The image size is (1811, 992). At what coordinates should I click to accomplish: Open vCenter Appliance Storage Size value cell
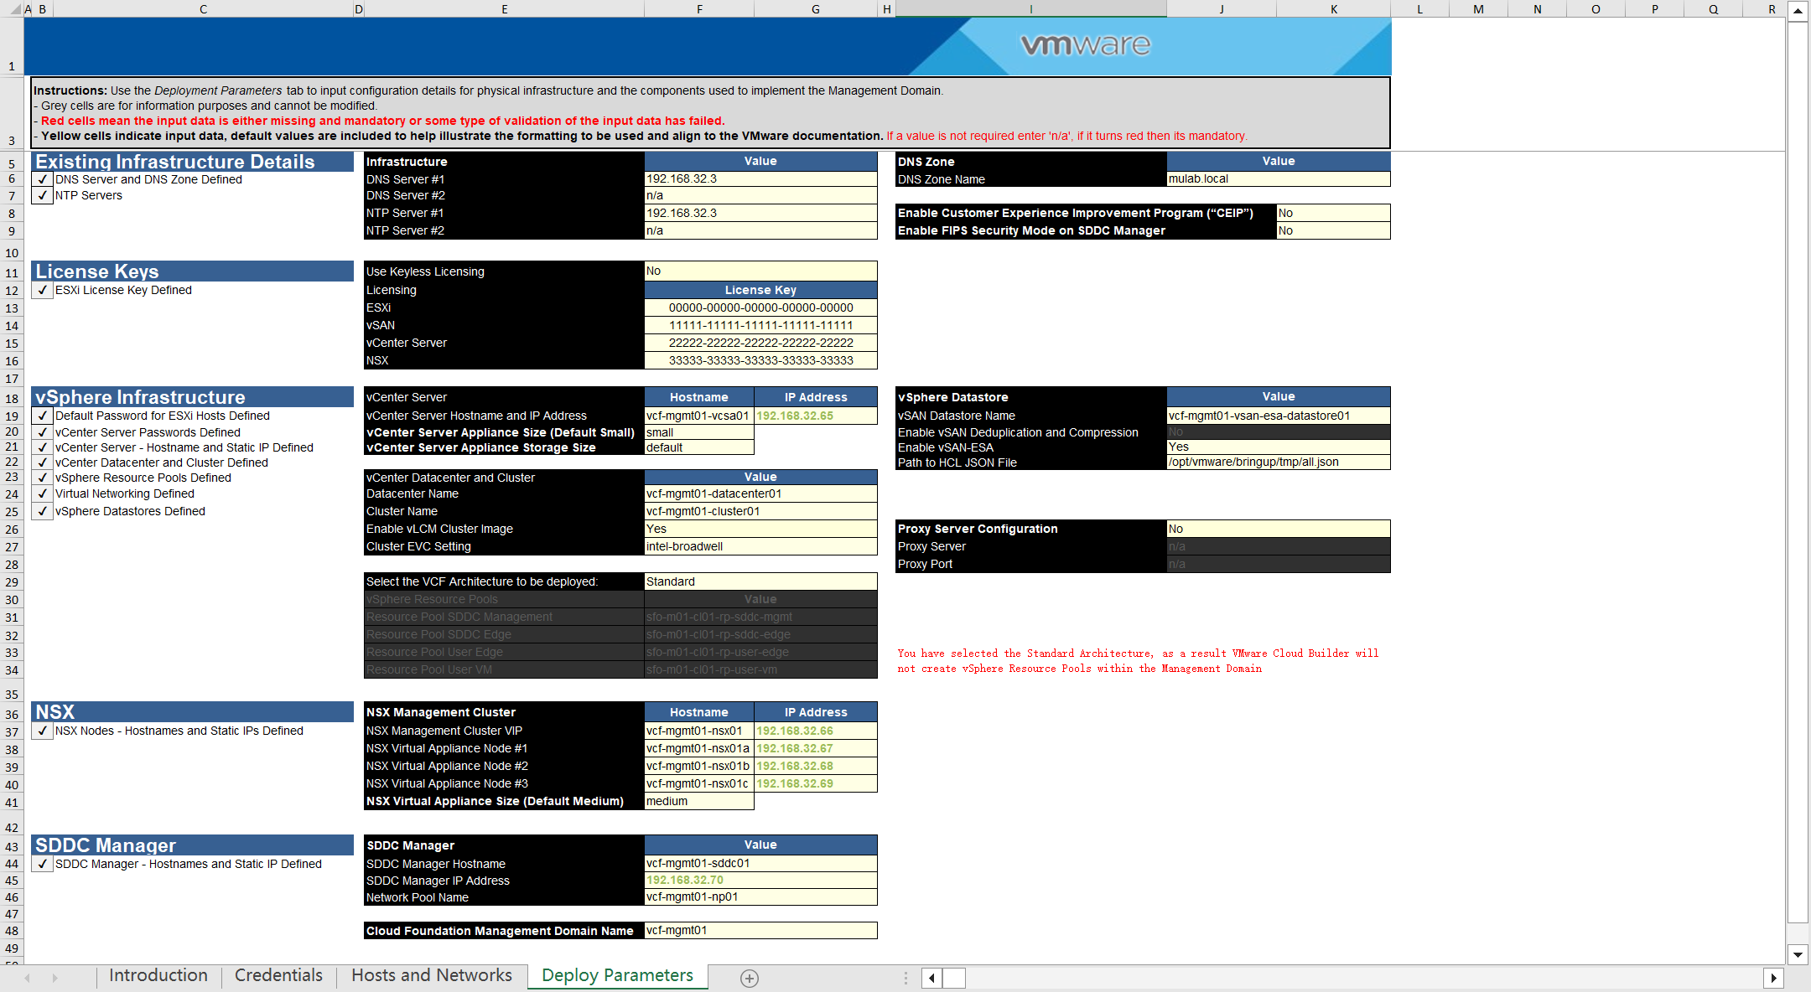(x=699, y=447)
